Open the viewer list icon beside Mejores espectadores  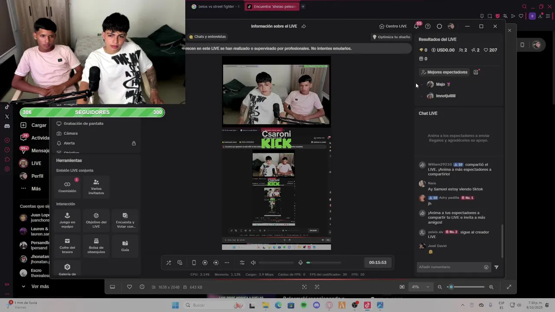pos(476,72)
